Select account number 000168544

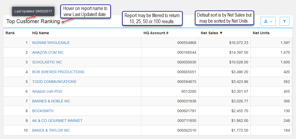click(x=187, y=53)
